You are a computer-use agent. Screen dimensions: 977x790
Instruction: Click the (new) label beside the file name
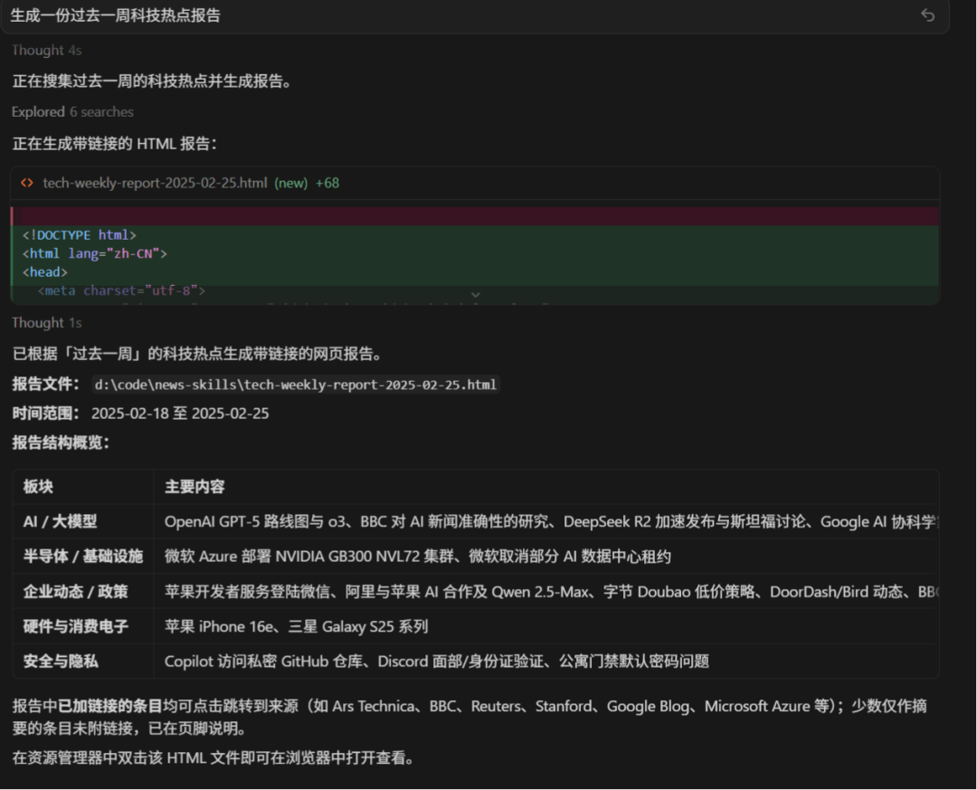point(291,184)
